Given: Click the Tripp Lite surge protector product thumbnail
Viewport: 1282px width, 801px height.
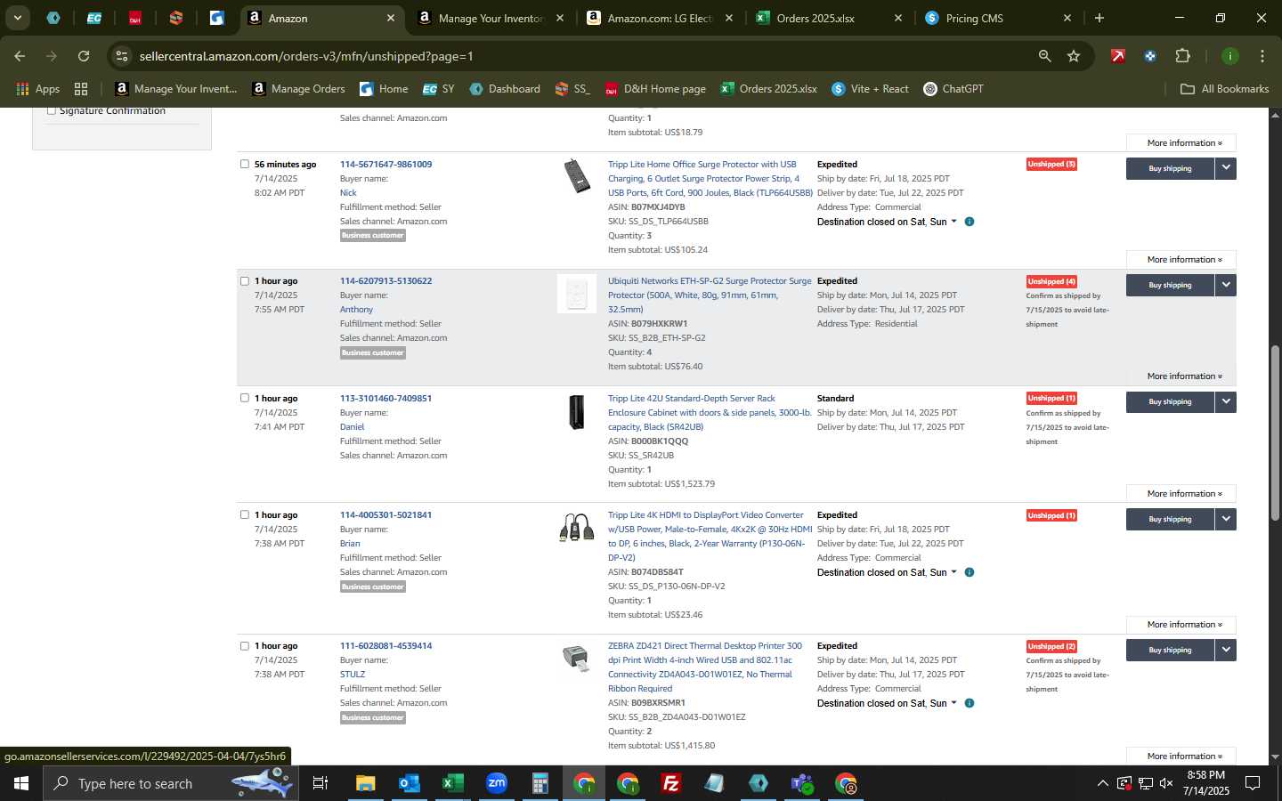Looking at the screenshot, I should tap(577, 175).
